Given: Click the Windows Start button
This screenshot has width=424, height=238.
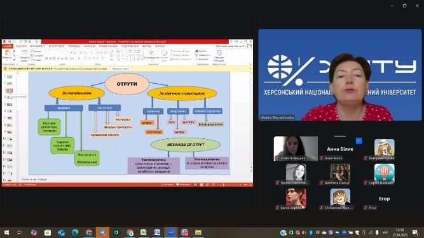Looking at the screenshot, I should (6, 232).
